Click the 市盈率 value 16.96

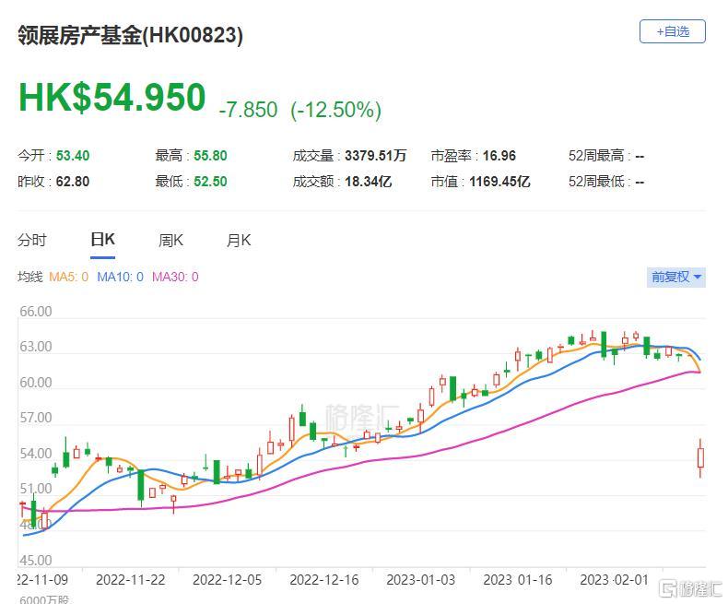pyautogui.click(x=499, y=156)
